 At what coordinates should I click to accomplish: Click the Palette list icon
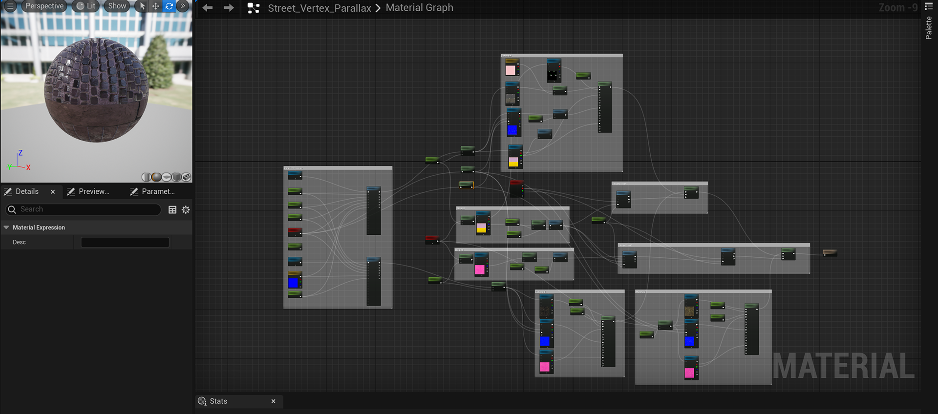pos(929,6)
